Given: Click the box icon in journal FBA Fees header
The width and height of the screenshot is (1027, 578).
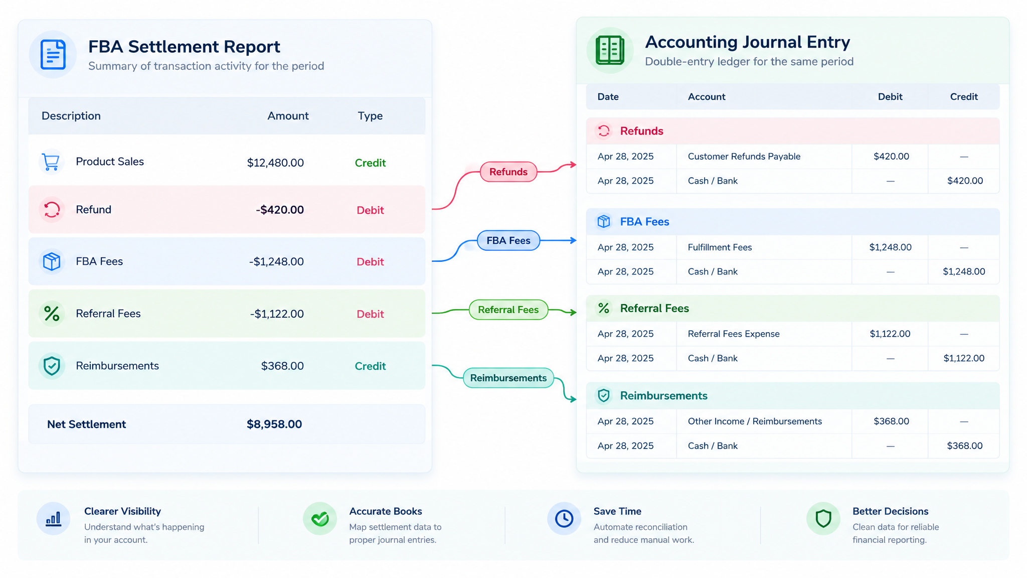Looking at the screenshot, I should click(x=604, y=221).
